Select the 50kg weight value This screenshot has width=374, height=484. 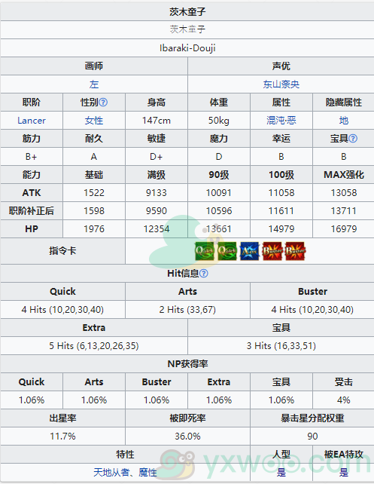[x=219, y=121]
